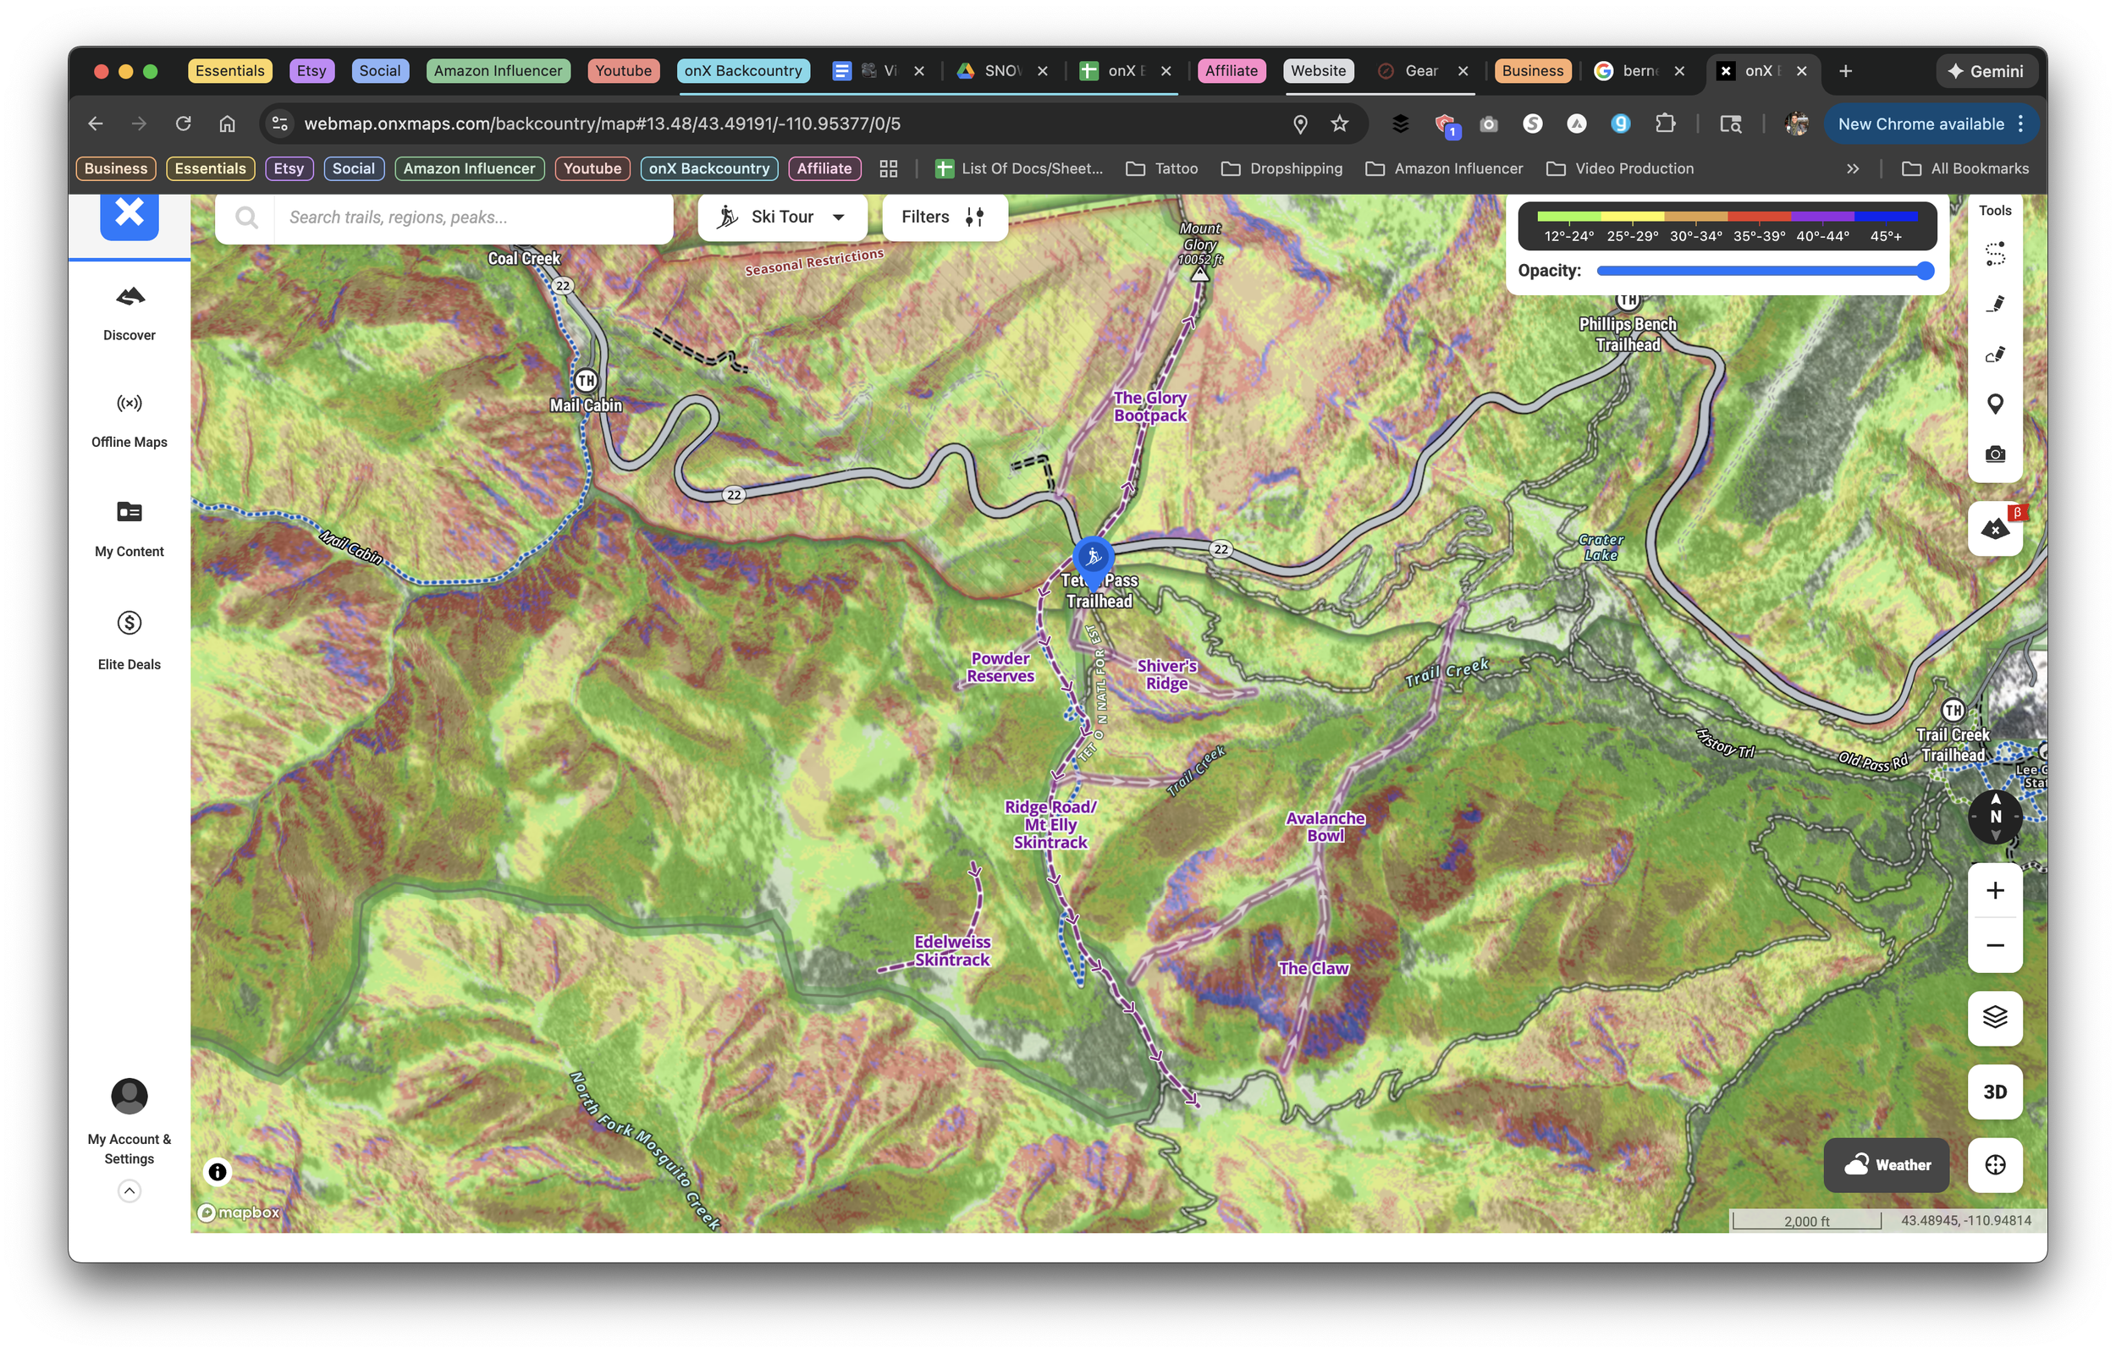The height and width of the screenshot is (1353, 2116).
Task: Open the Offline Maps sidebar item
Action: [x=129, y=419]
